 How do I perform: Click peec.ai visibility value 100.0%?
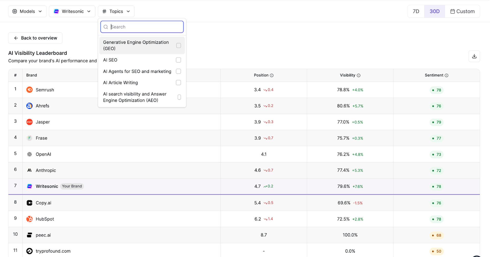tap(350, 235)
